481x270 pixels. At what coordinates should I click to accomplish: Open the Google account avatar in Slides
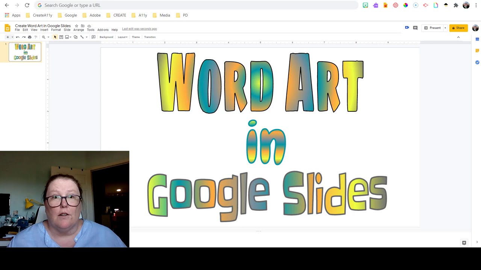pyautogui.click(x=475, y=28)
